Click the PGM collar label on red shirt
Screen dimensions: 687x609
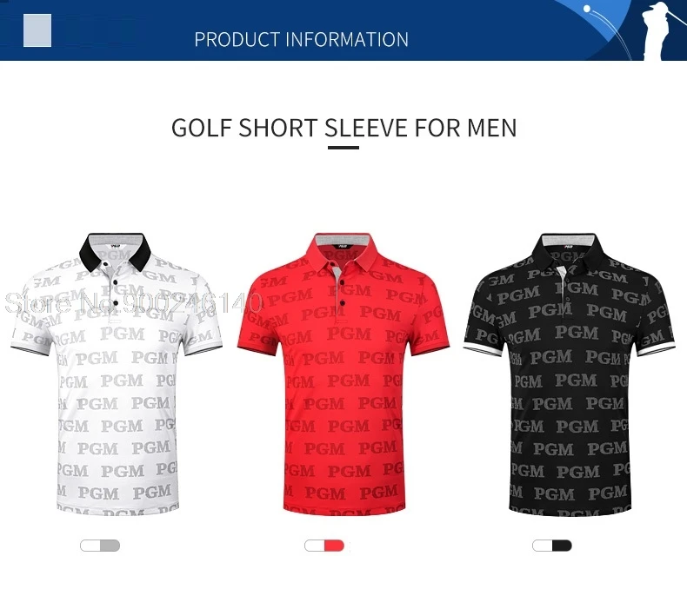[343, 247]
